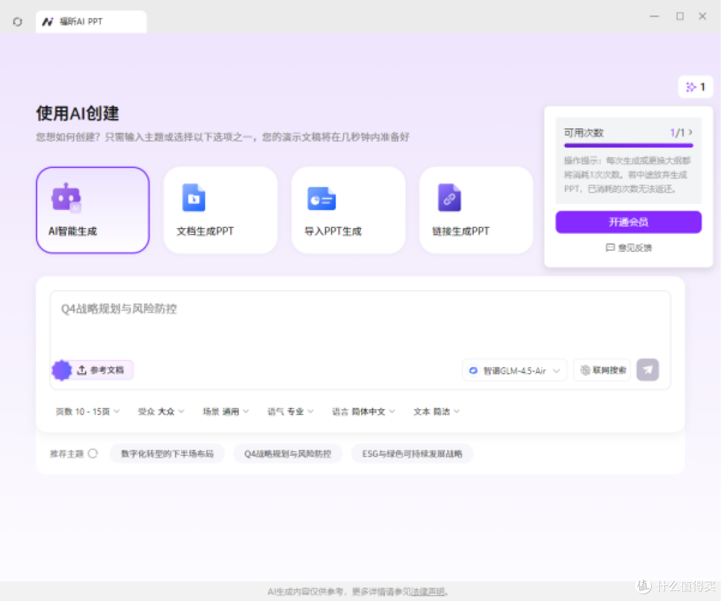This screenshot has width=722, height=601.
Task: Upload a file via 参考文档 button
Action: pos(102,370)
